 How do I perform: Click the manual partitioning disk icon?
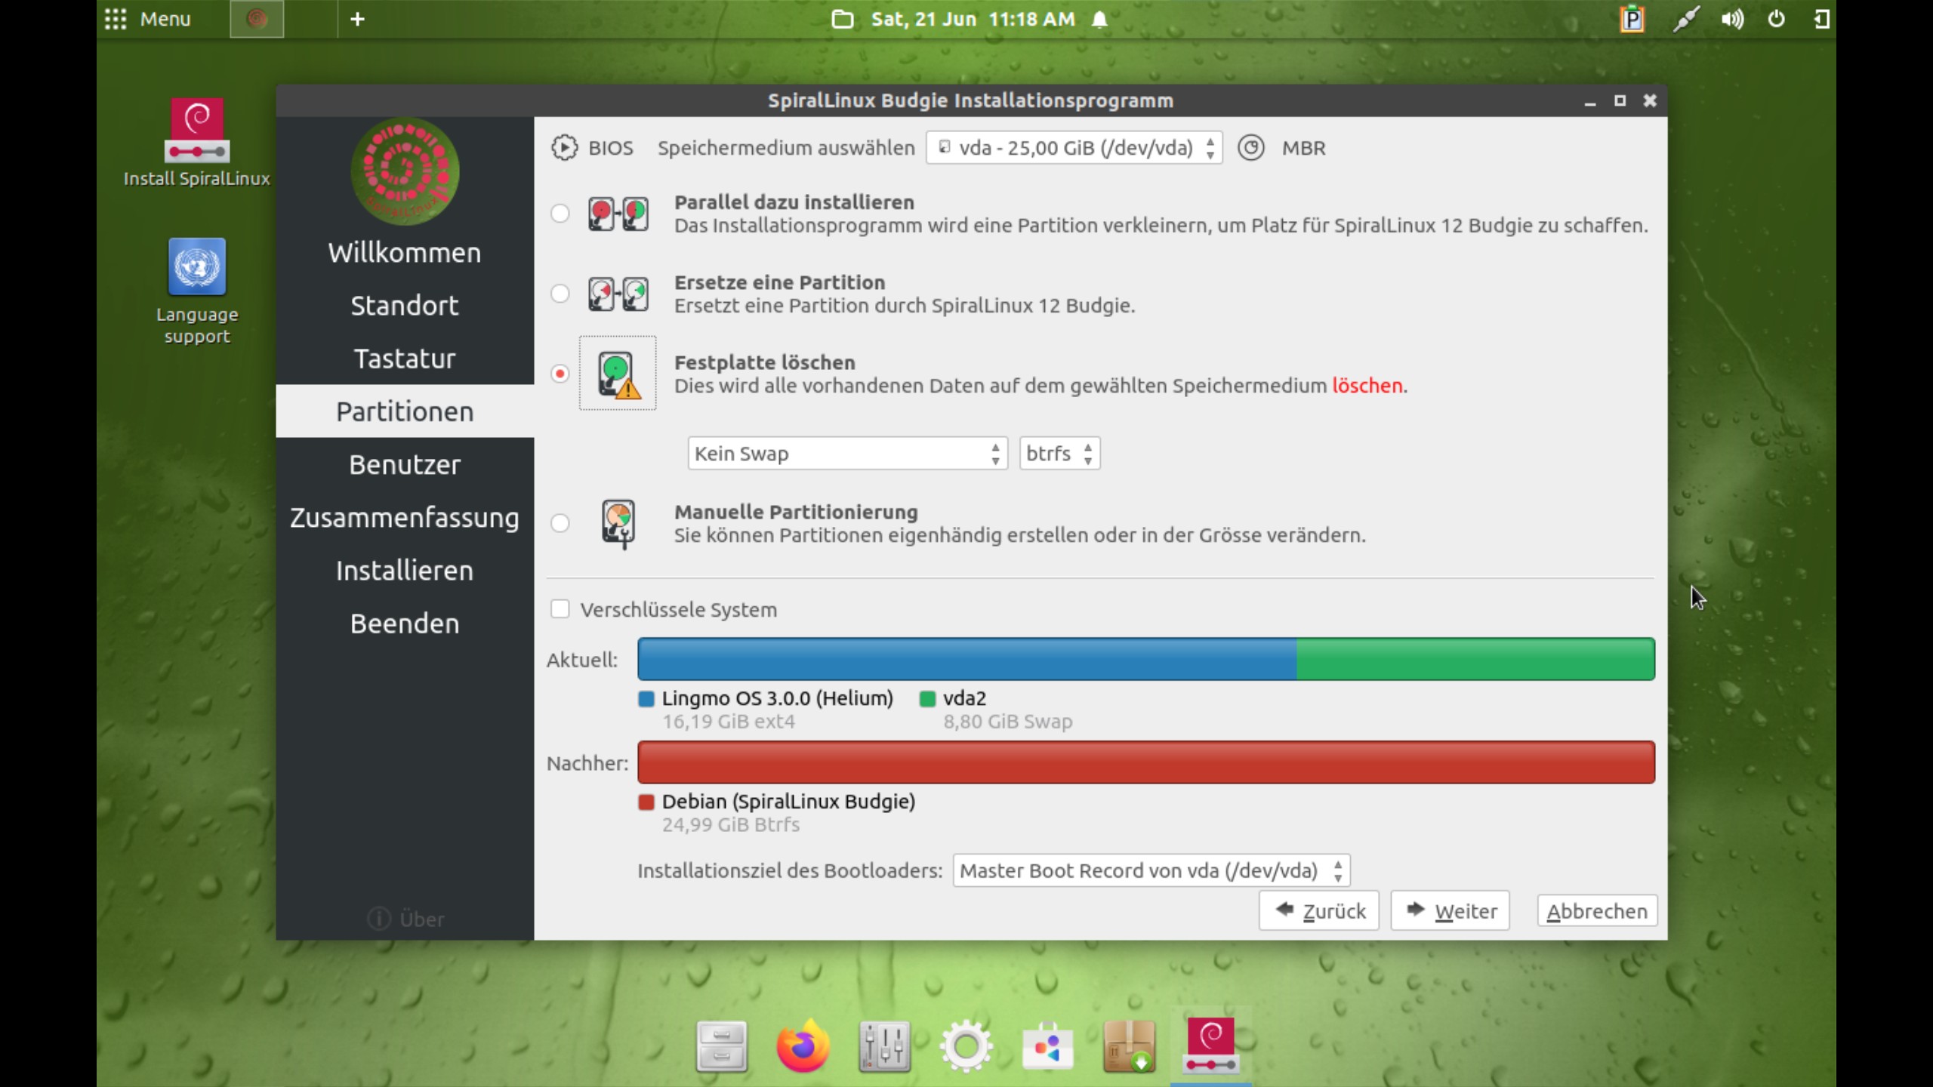click(618, 524)
